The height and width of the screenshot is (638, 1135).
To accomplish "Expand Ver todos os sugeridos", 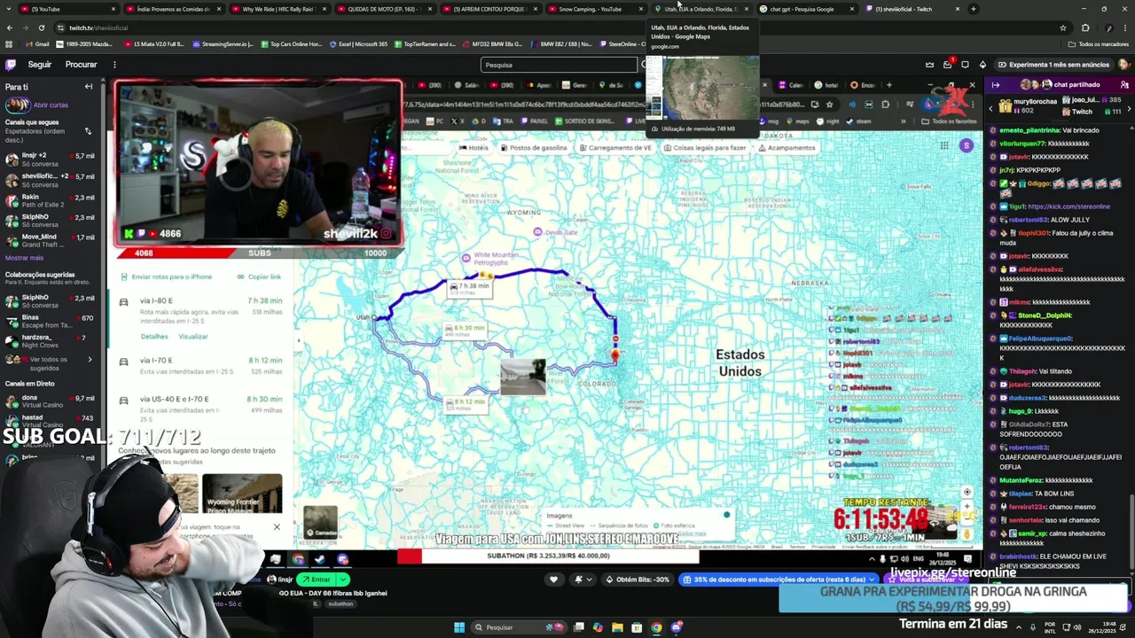I will pos(49,363).
